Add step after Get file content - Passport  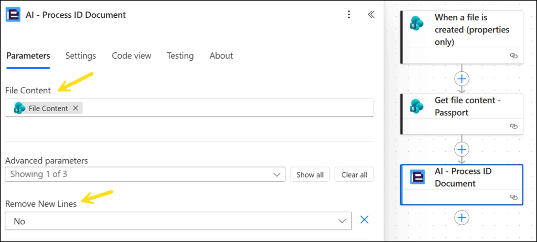pos(461,149)
